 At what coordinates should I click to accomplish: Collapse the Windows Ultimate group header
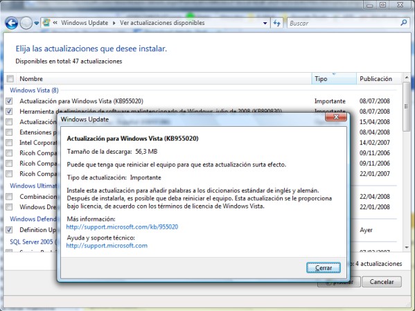[33, 186]
